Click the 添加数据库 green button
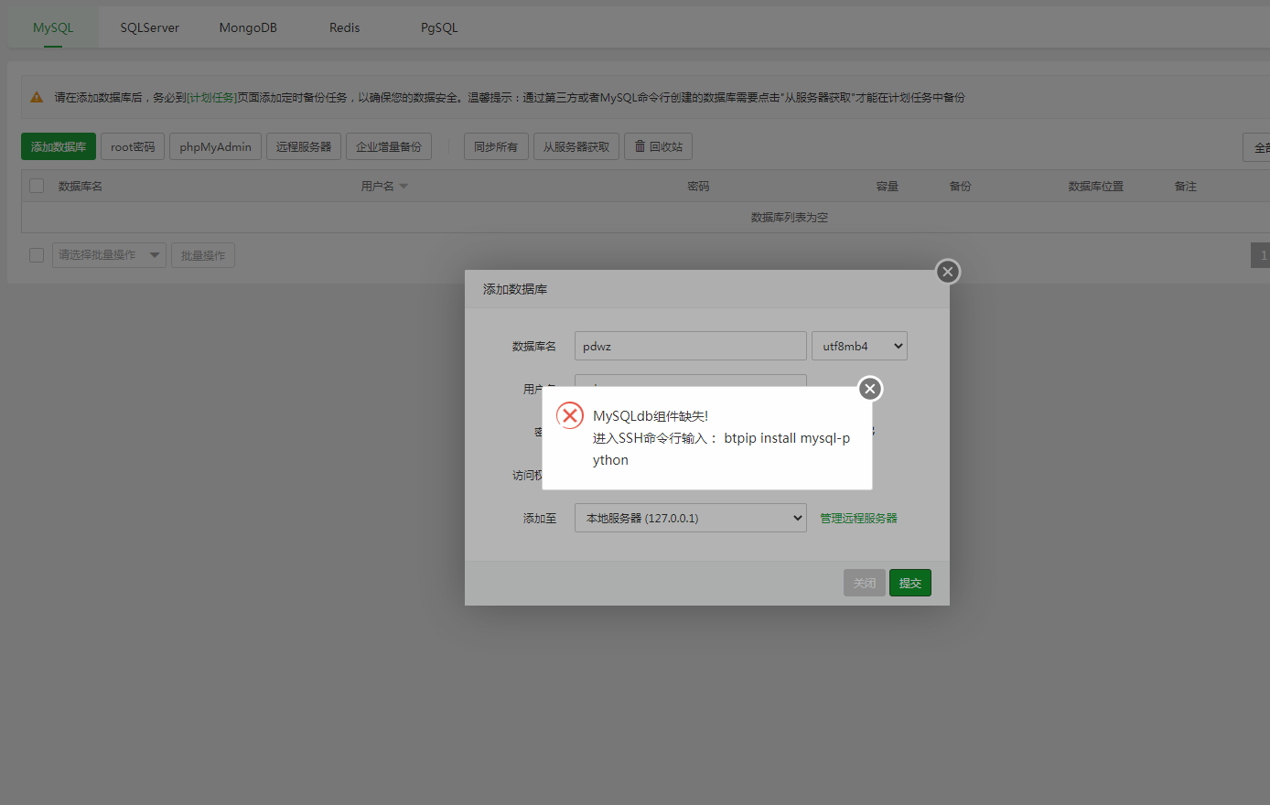The image size is (1270, 805). [59, 146]
